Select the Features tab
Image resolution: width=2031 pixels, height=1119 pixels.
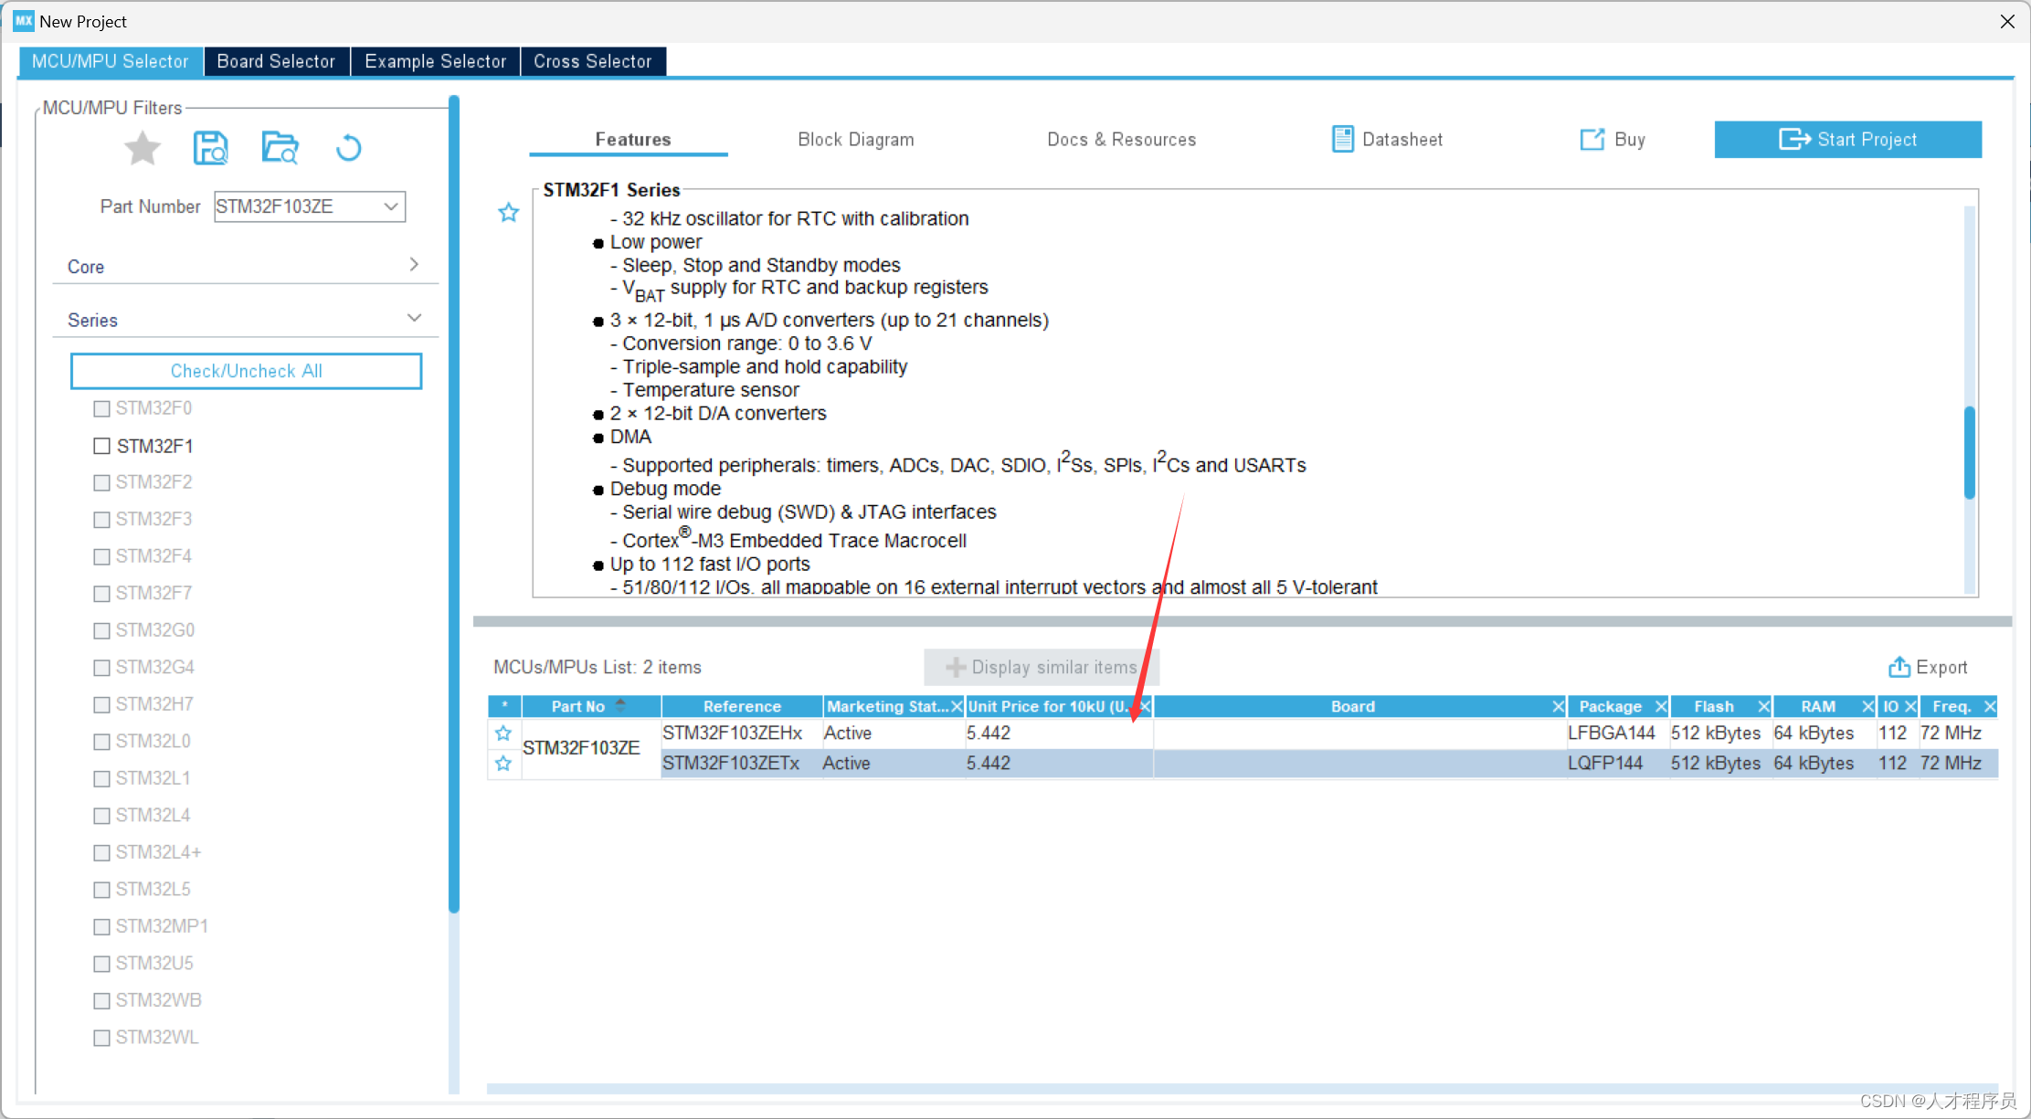[x=633, y=139]
